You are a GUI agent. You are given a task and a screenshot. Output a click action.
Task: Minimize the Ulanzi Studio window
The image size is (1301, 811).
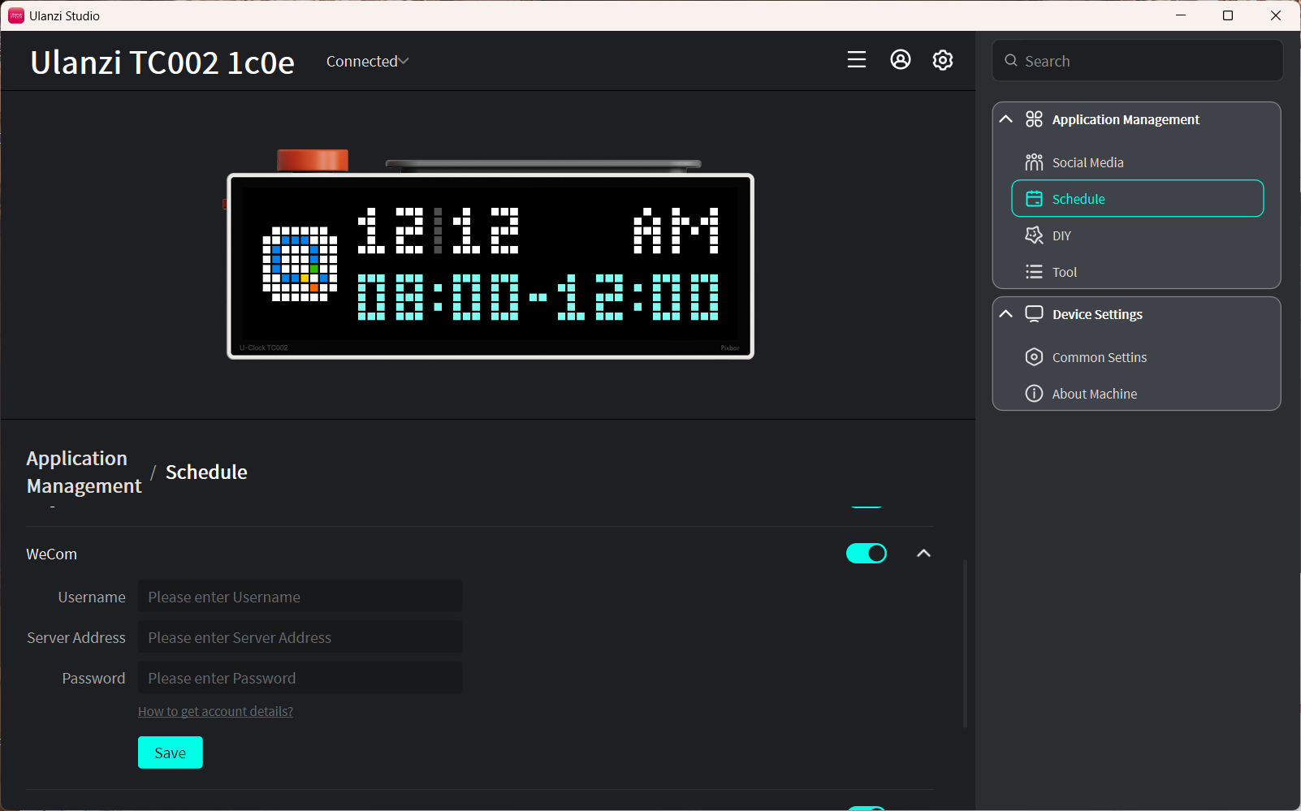point(1181,15)
